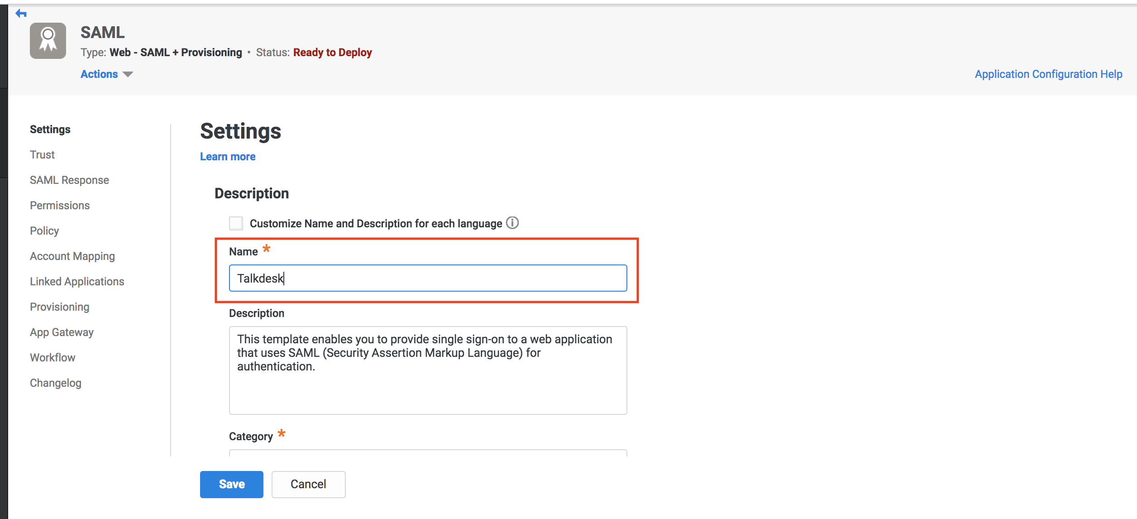View the Changelog section
1137x519 pixels.
point(56,383)
